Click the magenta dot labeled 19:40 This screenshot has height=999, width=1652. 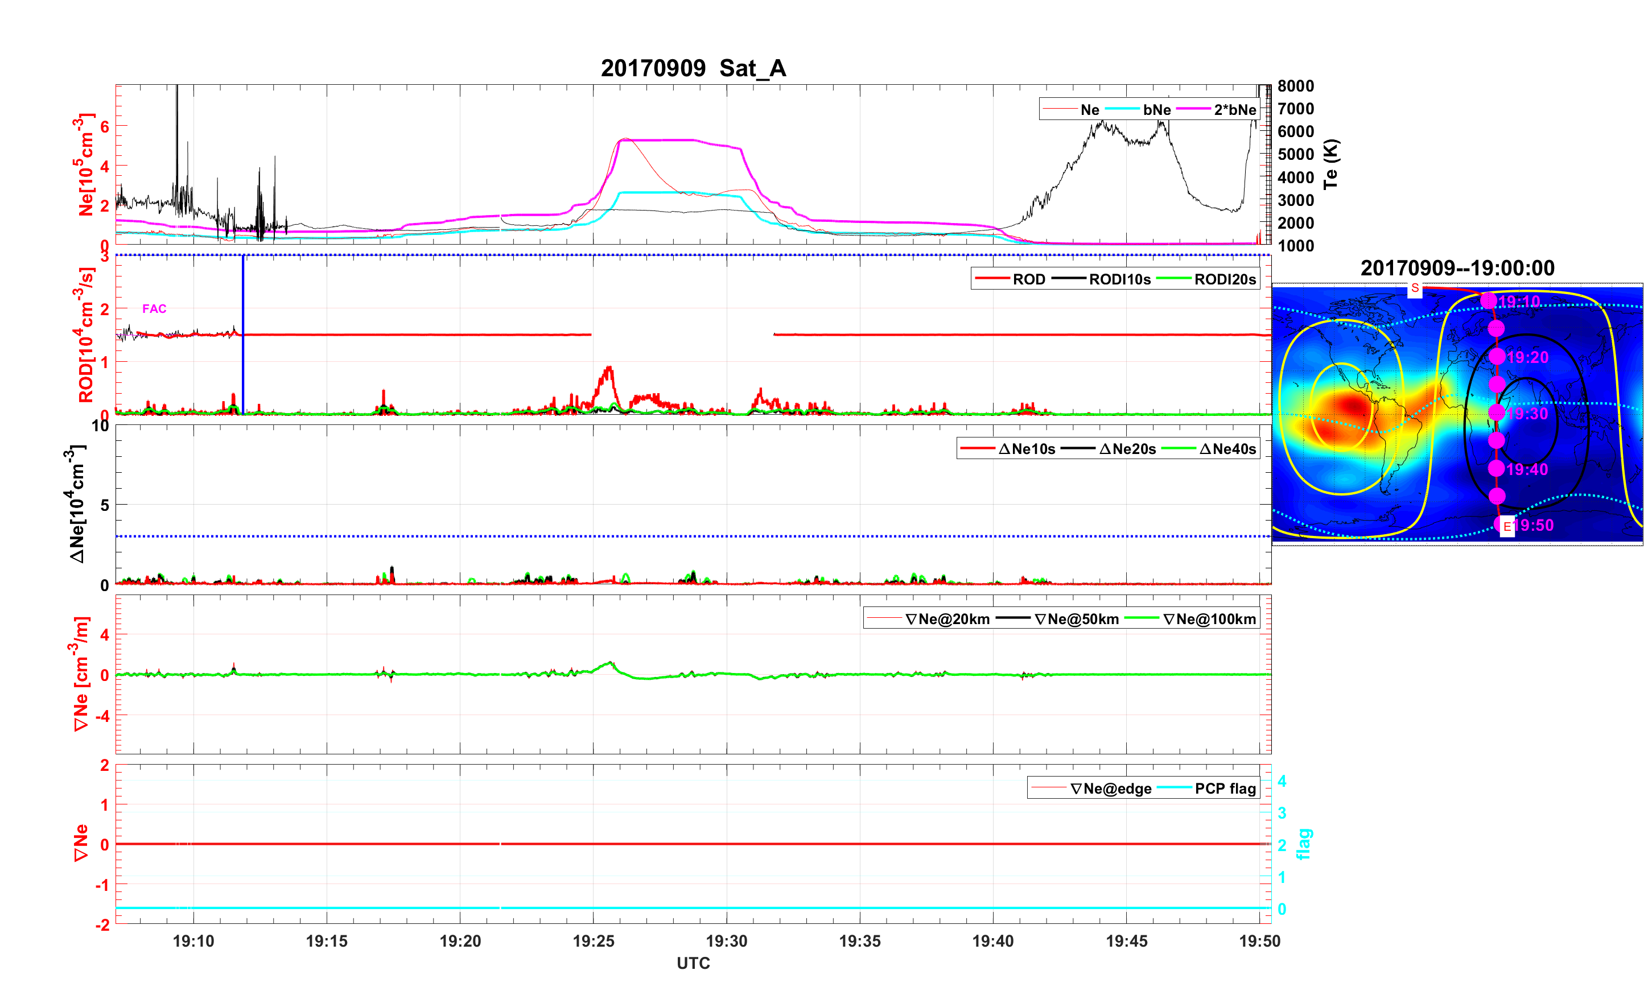pos(1496,468)
